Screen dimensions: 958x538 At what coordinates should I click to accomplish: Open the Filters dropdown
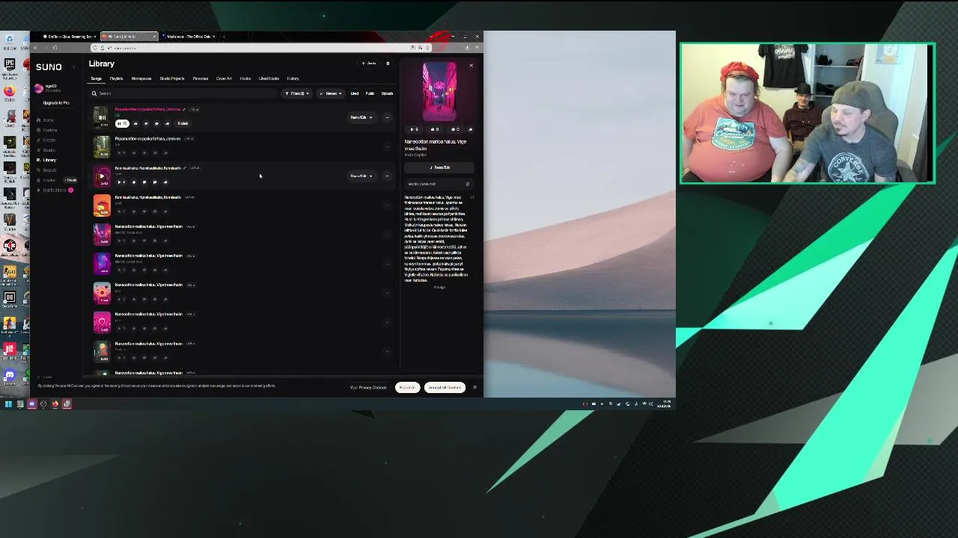click(x=297, y=93)
